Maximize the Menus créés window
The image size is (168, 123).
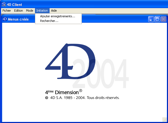click(157, 19)
